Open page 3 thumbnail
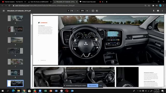Viewport: 166px width, 93px height. pyautogui.click(x=15, y=18)
